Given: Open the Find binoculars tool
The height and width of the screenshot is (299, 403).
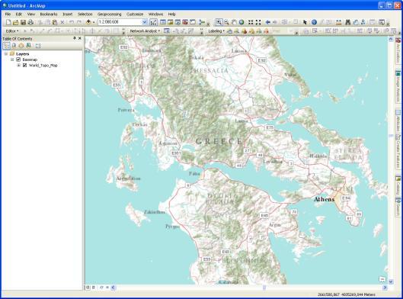Looking at the screenshot, I should 347,22.
